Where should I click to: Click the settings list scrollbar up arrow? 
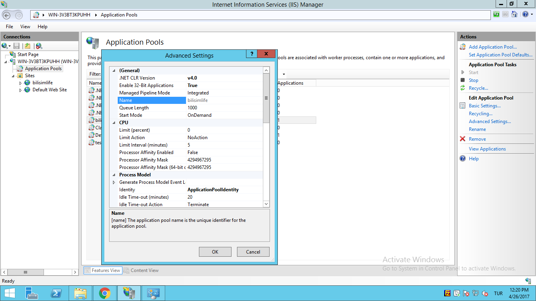[x=266, y=70]
